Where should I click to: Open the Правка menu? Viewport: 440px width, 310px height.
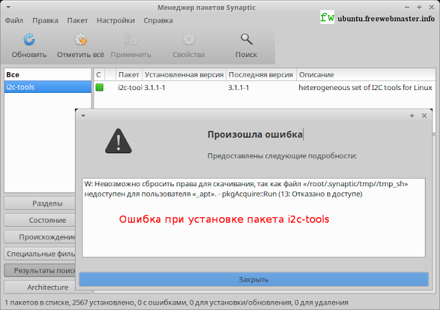(45, 21)
